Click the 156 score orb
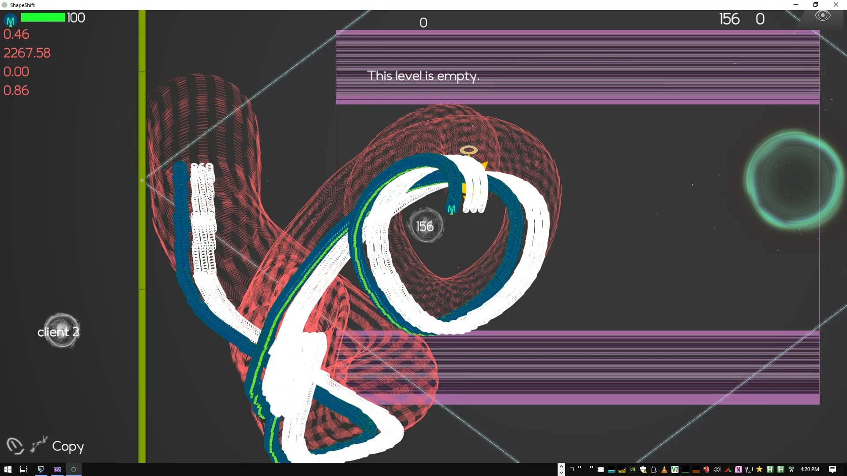Viewport: 847px width, 476px height. tap(425, 226)
